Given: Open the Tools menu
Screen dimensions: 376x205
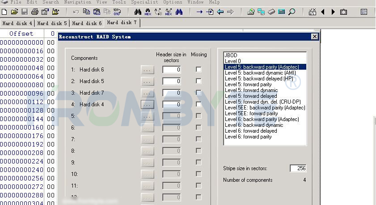Looking at the screenshot, I should click(119, 2).
